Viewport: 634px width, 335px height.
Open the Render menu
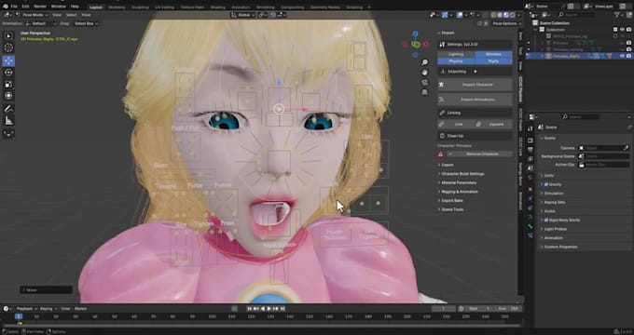point(39,7)
